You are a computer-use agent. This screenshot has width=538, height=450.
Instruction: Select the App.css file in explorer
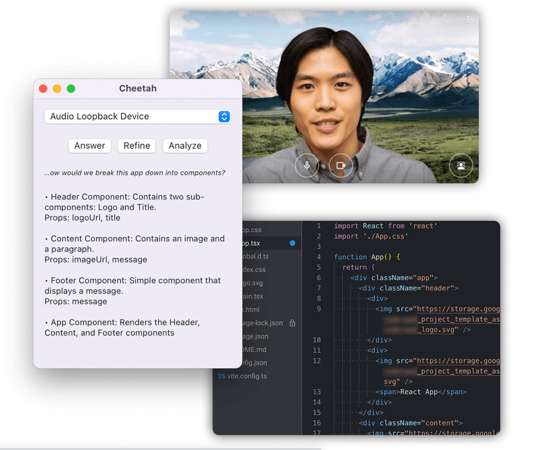click(271, 230)
